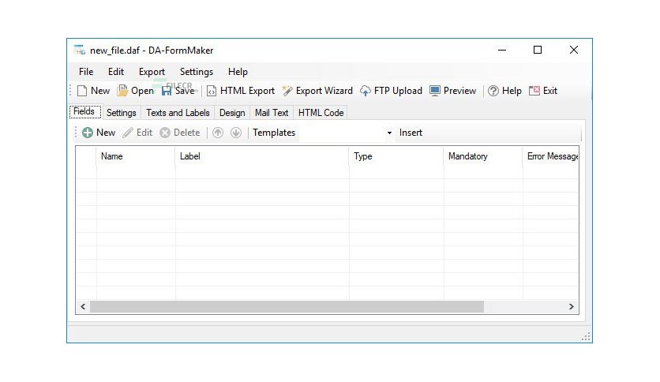The height and width of the screenshot is (382, 660).
Task: Launch HTML Export from the toolbar
Action: coord(241,91)
